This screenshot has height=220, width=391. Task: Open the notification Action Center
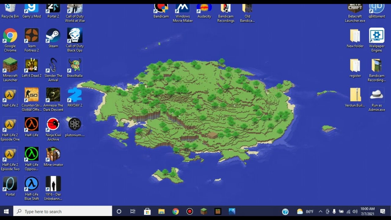pyautogui.click(x=383, y=211)
